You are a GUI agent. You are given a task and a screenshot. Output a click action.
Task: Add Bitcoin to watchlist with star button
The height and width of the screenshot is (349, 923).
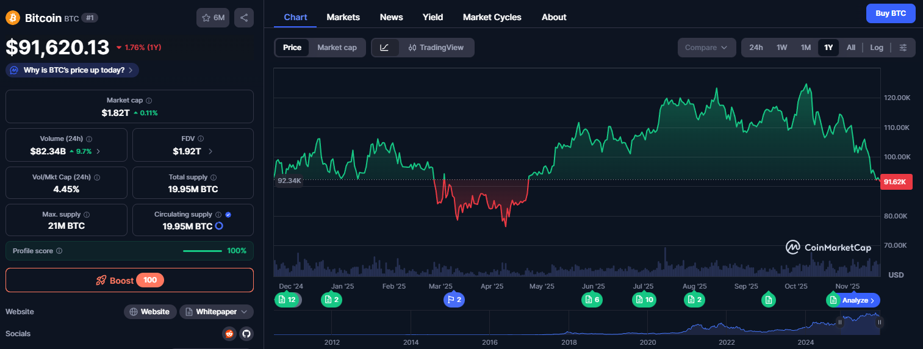pyautogui.click(x=213, y=18)
